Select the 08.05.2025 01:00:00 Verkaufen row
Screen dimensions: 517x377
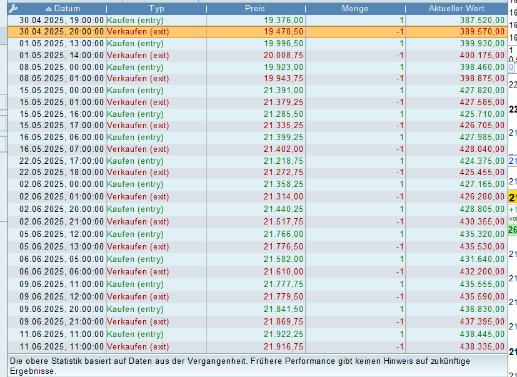258,79
